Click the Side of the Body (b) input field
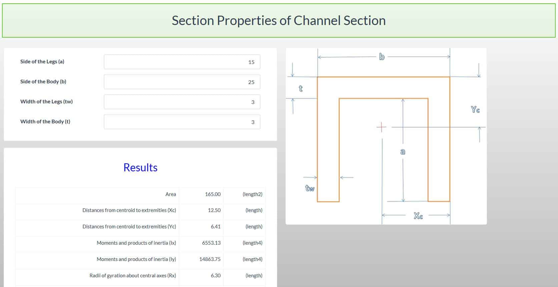 (182, 82)
